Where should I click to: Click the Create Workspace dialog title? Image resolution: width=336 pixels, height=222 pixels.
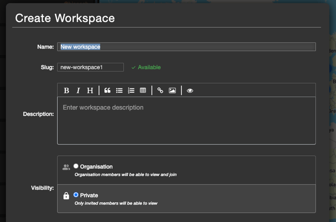[x=65, y=18]
